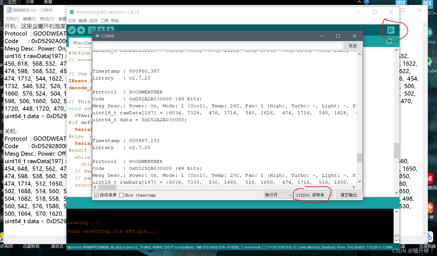Maximize the Arduino IRrecvDumpV3 window
Screen dimensions: 437x256
(375, 12)
